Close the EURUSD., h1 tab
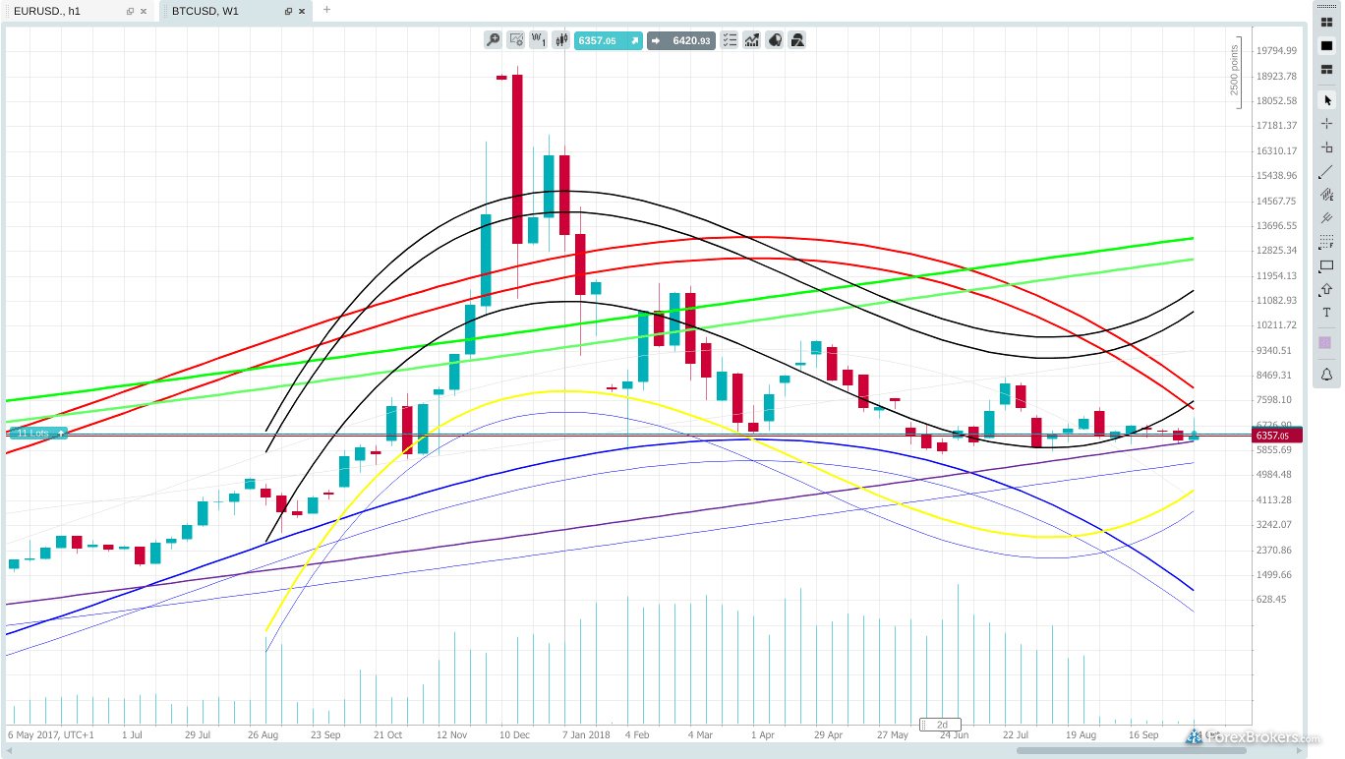The height and width of the screenshot is (759, 1345). (x=145, y=11)
